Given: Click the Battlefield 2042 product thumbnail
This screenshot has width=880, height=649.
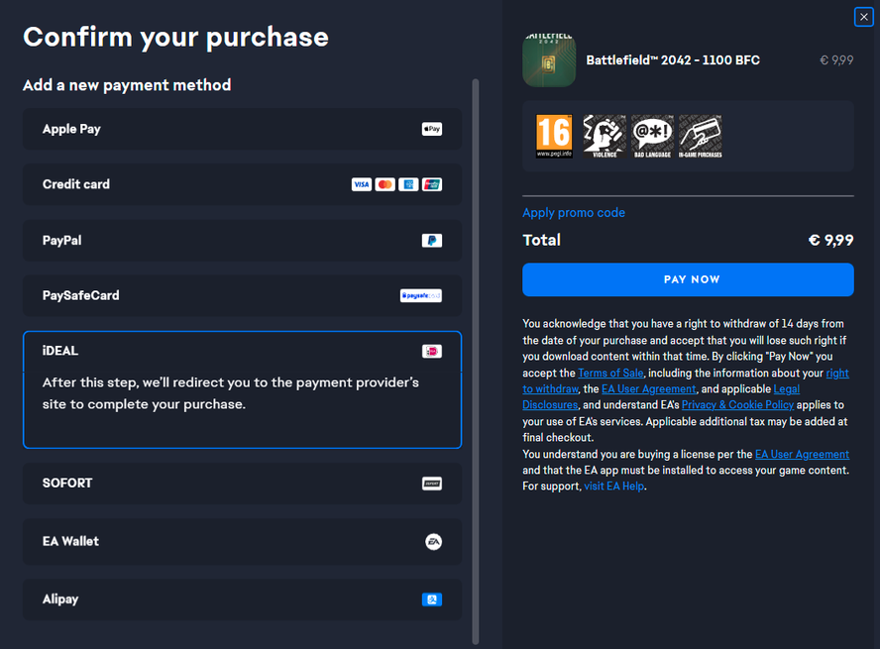Looking at the screenshot, I should (549, 60).
